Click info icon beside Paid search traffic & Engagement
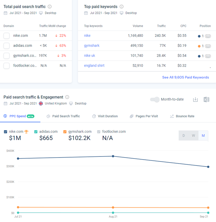 coord(67,97)
